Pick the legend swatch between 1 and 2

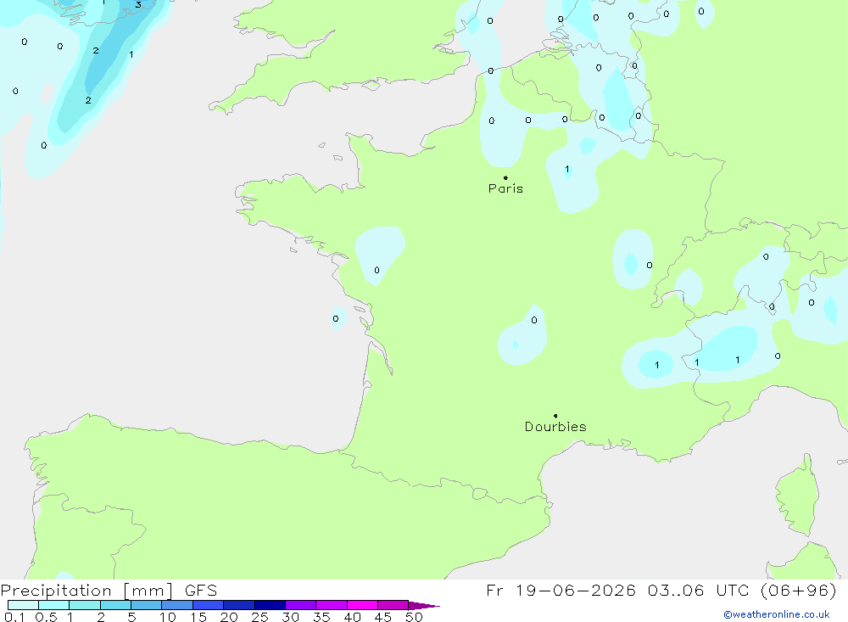(85, 605)
